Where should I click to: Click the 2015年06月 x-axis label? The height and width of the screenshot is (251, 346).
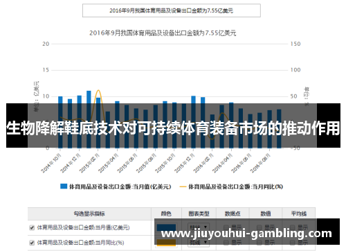127,163
